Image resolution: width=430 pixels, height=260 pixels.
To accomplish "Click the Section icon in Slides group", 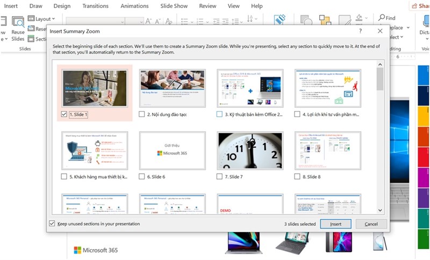I will 31,39.
